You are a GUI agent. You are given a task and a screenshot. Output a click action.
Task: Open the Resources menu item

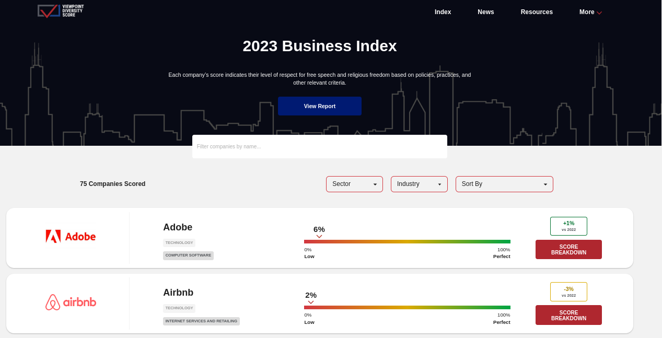click(537, 12)
